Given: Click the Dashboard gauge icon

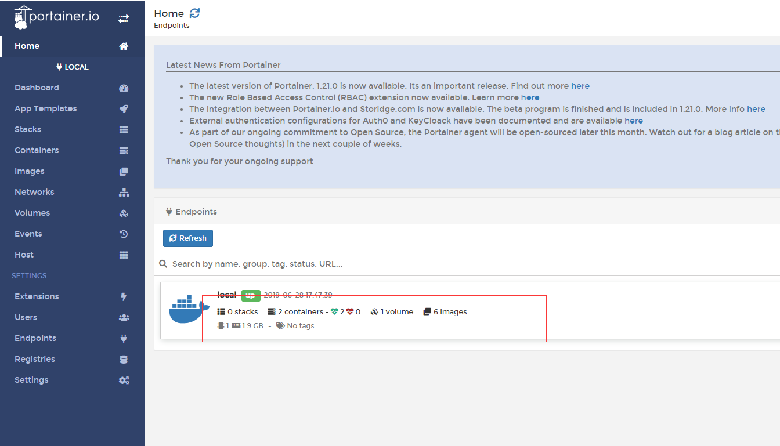Looking at the screenshot, I should [x=124, y=88].
